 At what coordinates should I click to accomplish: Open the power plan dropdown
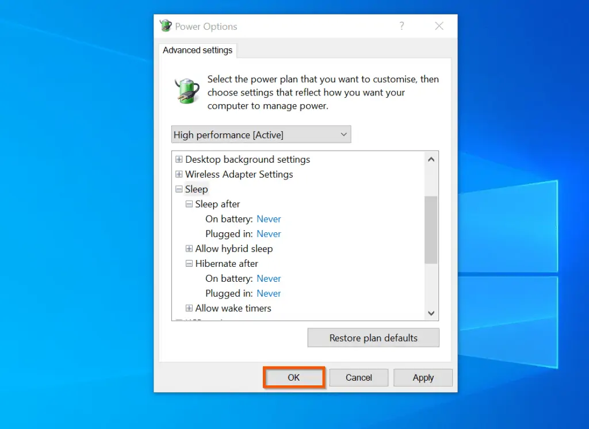[261, 135]
